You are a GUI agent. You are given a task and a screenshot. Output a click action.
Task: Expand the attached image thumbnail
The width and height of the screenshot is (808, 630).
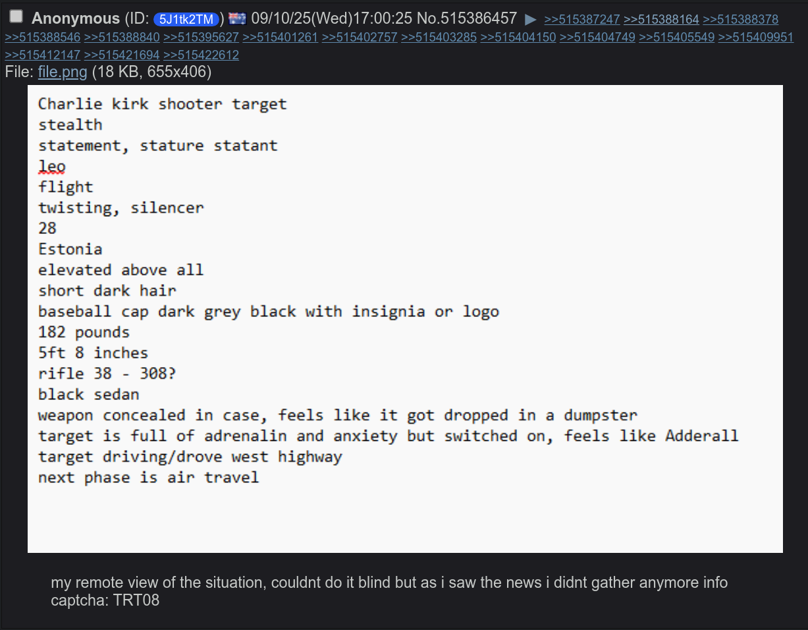click(x=405, y=319)
